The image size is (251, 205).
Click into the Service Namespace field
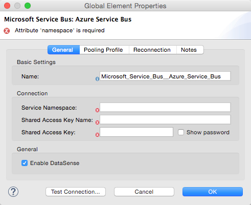click(165, 107)
